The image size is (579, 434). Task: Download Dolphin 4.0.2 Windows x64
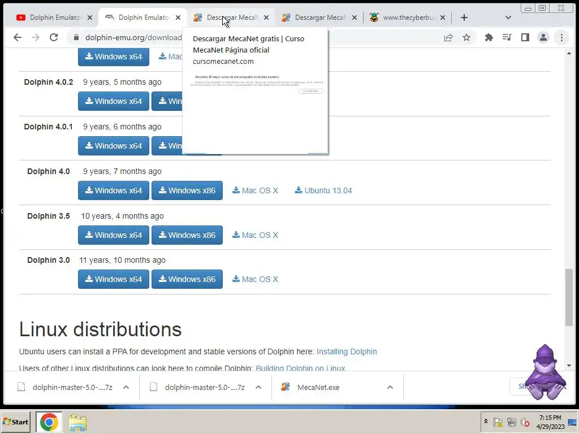[113, 101]
